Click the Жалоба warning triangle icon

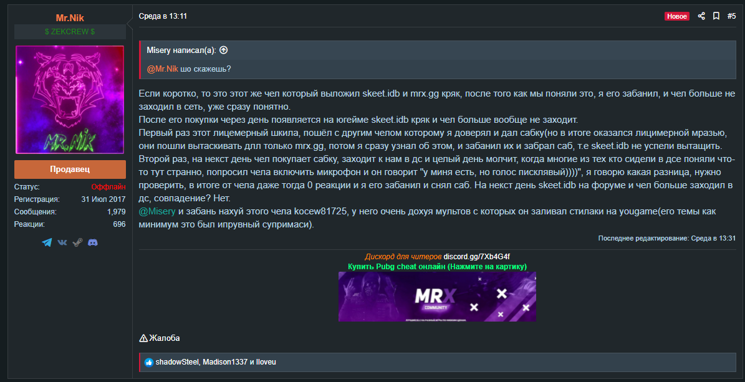click(x=143, y=338)
